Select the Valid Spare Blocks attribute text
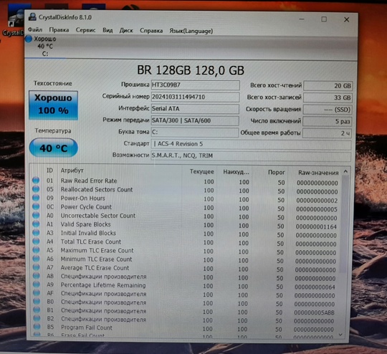387x354 pixels. coord(86,224)
